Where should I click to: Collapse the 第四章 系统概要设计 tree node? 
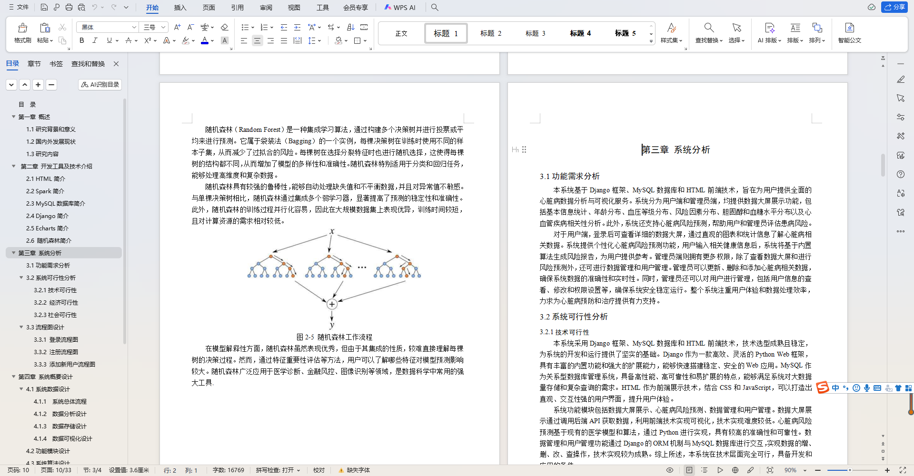pos(14,377)
